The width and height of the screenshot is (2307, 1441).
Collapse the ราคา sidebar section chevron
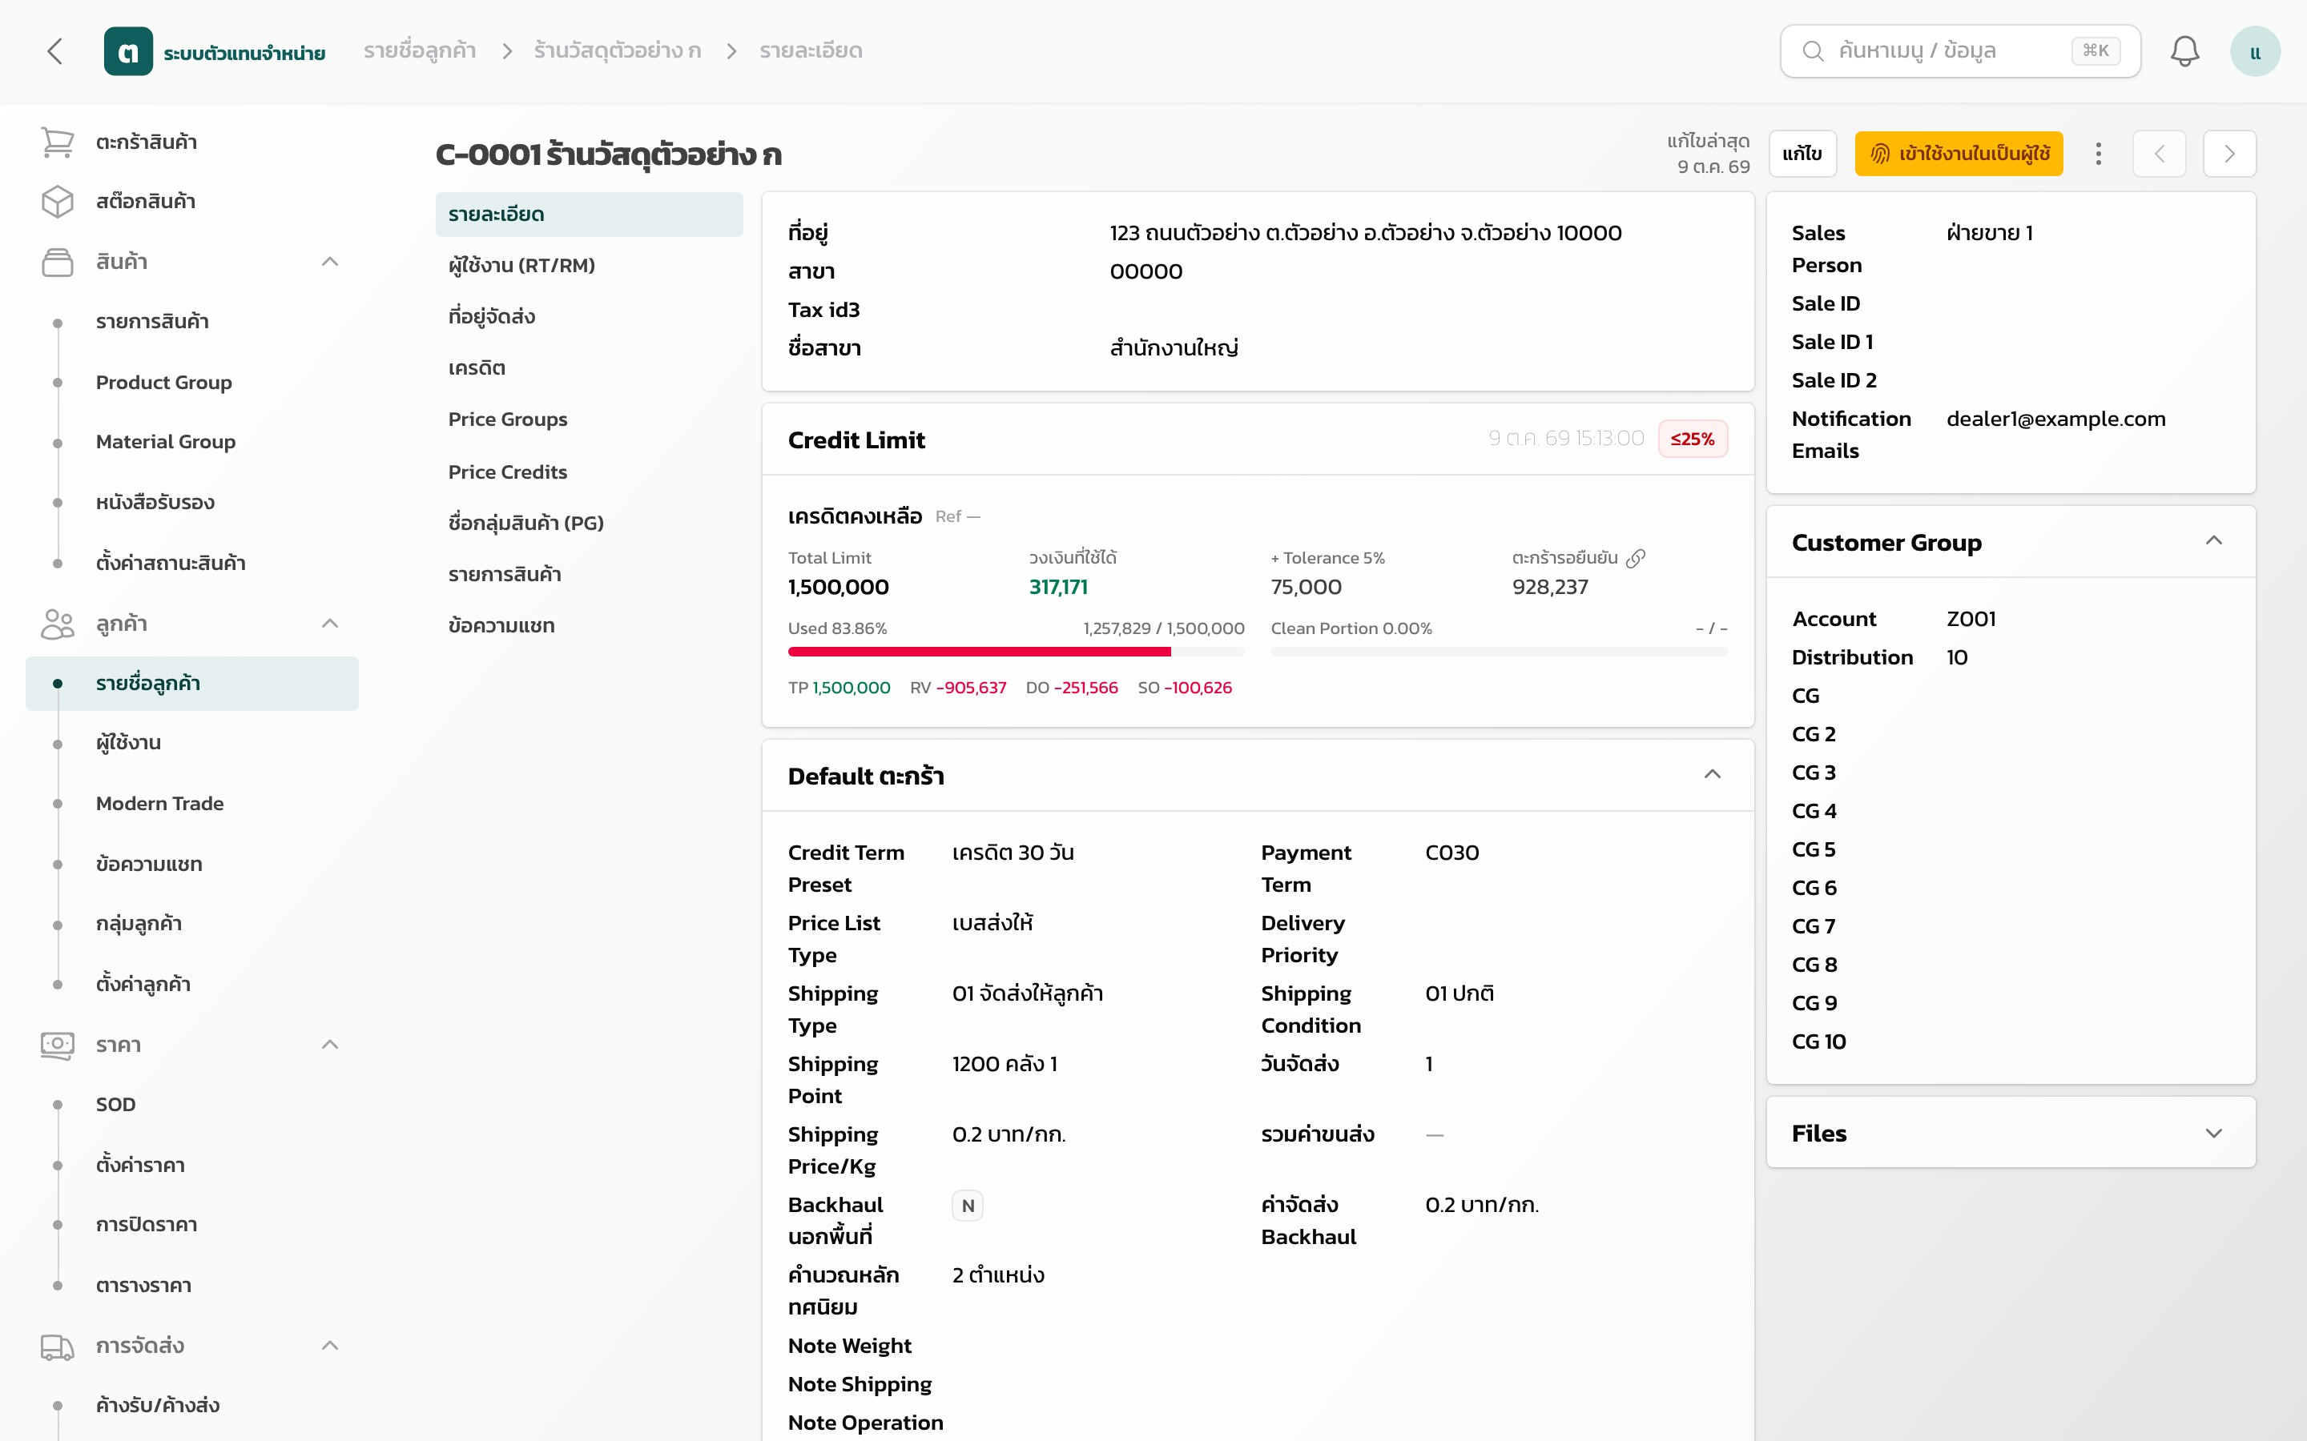[330, 1045]
